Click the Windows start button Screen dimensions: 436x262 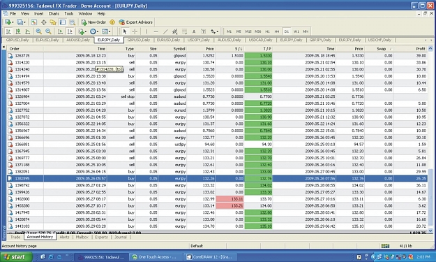click(x=16, y=257)
